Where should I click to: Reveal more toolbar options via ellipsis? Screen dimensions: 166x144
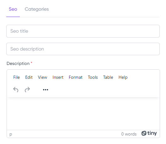pyautogui.click(x=46, y=90)
